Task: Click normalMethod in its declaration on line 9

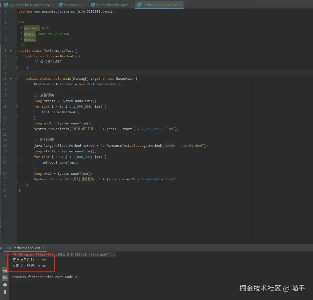Action: 61,56
